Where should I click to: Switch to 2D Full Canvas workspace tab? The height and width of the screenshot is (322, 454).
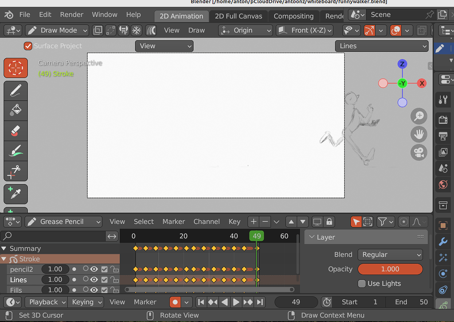238,16
